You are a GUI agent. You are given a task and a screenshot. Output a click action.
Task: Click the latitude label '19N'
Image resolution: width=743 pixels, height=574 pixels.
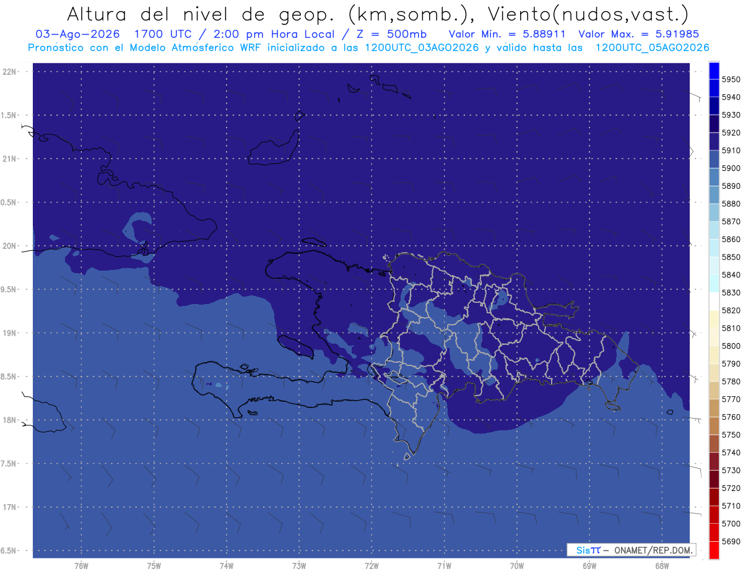pyautogui.click(x=9, y=333)
